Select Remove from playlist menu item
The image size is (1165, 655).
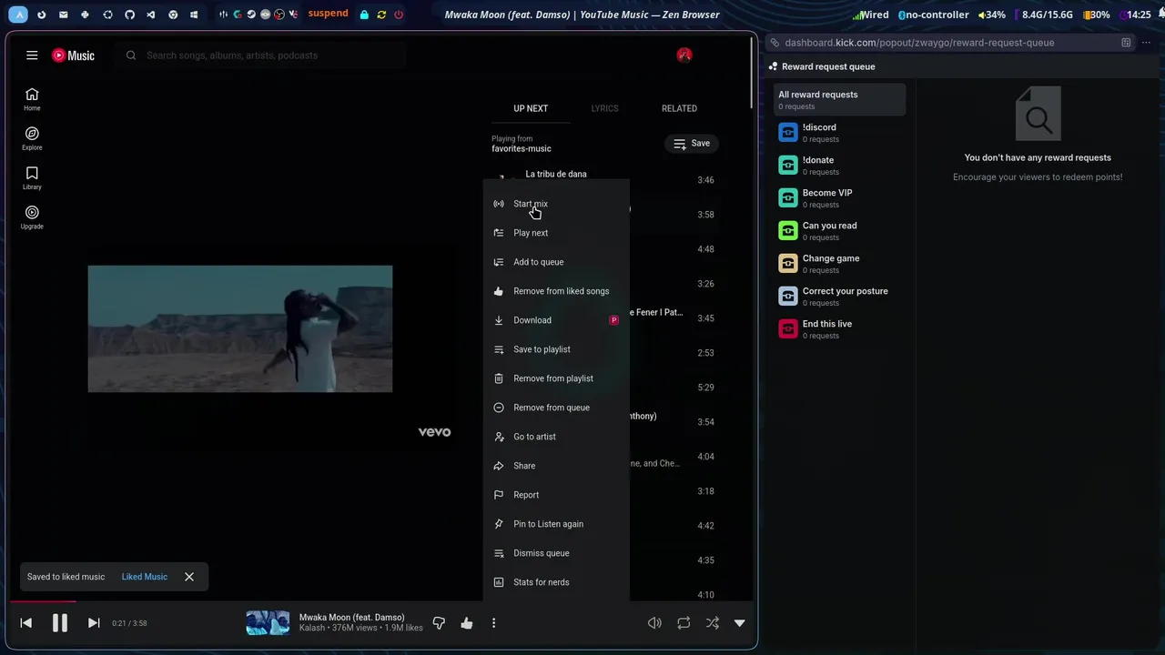[556, 378]
